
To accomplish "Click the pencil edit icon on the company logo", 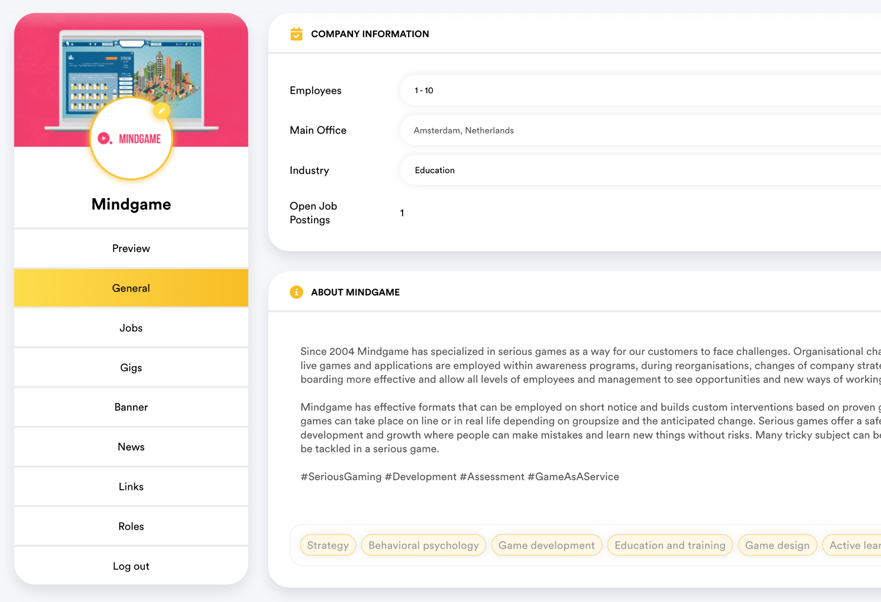I will (x=161, y=112).
